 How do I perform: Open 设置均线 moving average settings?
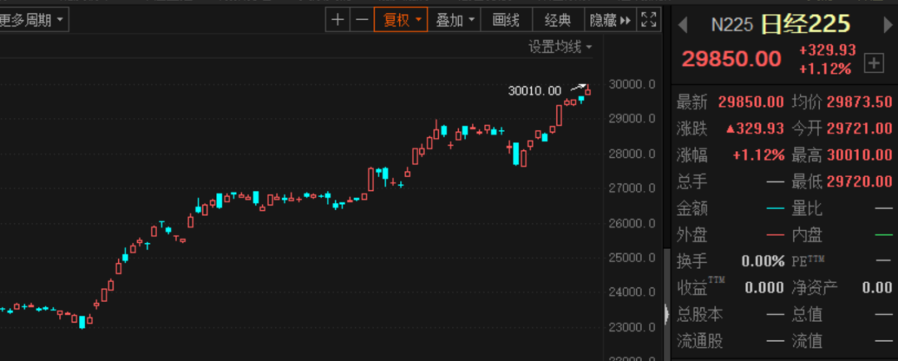pyautogui.click(x=560, y=46)
